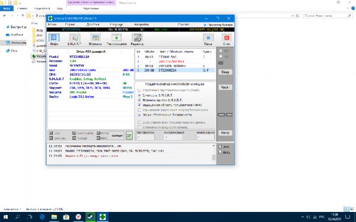The image size is (356, 222).
Task: Switch to Victoria on the taskbar
Action: click(x=103, y=217)
